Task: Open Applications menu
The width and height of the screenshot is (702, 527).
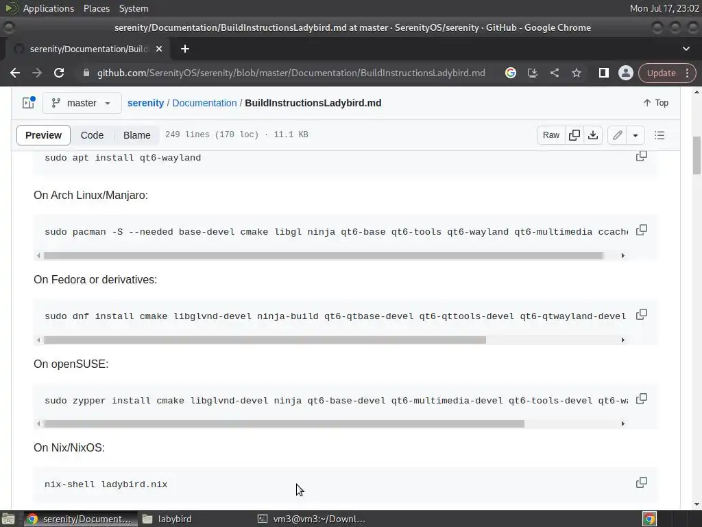Action: coord(49,8)
